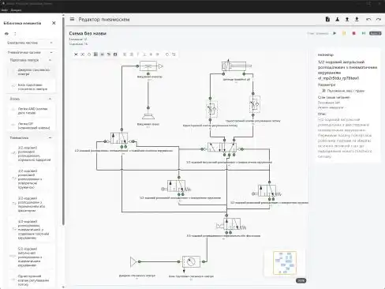Select the one-way flow control valve library item
Screen dimensions: 385x289
(32, 280)
